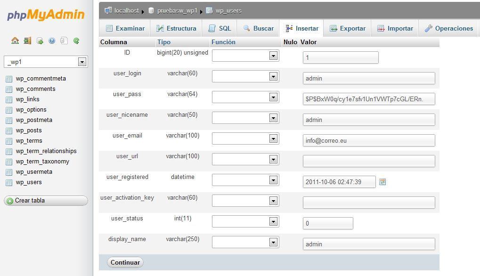This screenshot has width=480, height=276.
Task: Click user_nicename value field
Action: pyautogui.click(x=369, y=120)
